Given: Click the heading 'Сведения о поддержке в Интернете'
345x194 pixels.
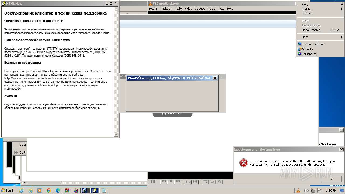Looking at the screenshot, I should click(x=34, y=21).
